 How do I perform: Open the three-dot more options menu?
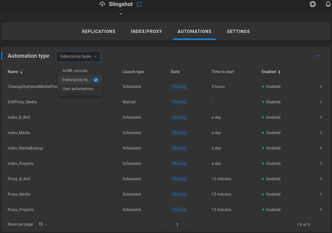318,56
